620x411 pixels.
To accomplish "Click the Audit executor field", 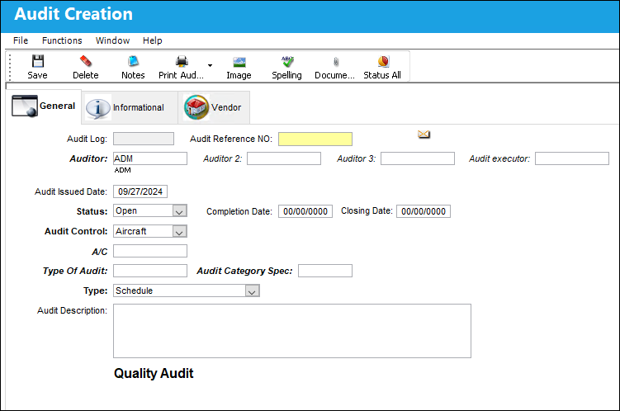I will [x=572, y=158].
